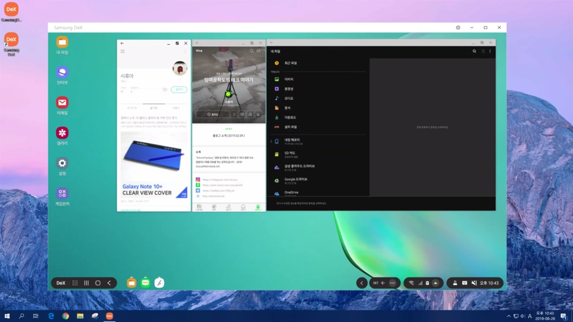Click the Wi-Fi icon in the DeX tray
573x322 pixels.
tap(411, 283)
